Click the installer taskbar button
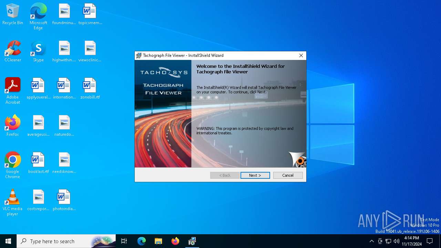Viewport: 441px width, 248px height. point(192,241)
